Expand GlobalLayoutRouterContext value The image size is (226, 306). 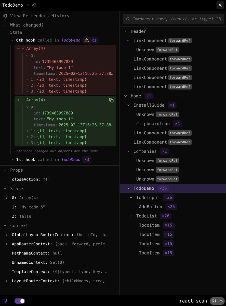pos(7,235)
